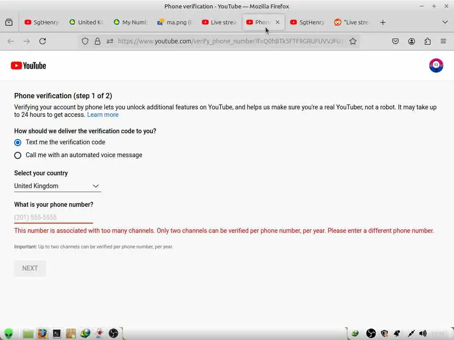Viewport: 454px width, 340px height.
Task: Click OBS icon in system tray
Action: (371, 334)
